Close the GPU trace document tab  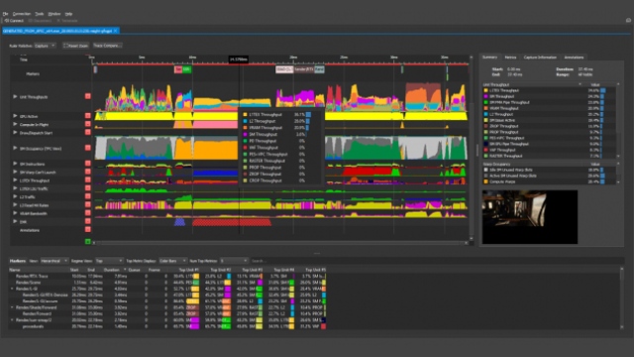point(116,31)
